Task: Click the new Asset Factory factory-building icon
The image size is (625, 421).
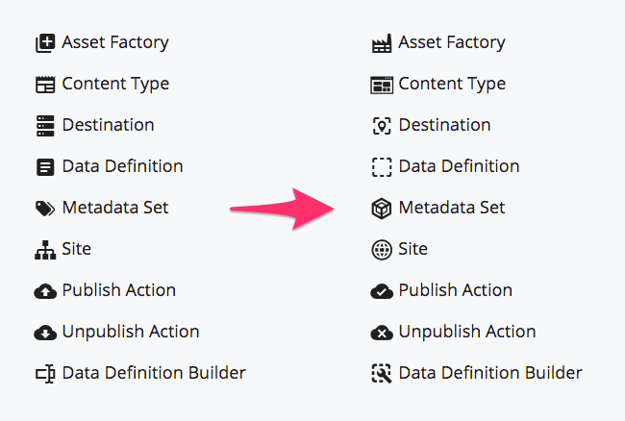Action: tap(382, 43)
